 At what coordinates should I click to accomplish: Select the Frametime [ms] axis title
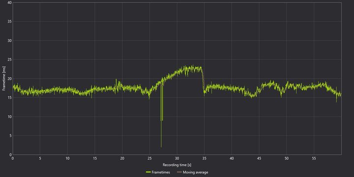[3, 79]
